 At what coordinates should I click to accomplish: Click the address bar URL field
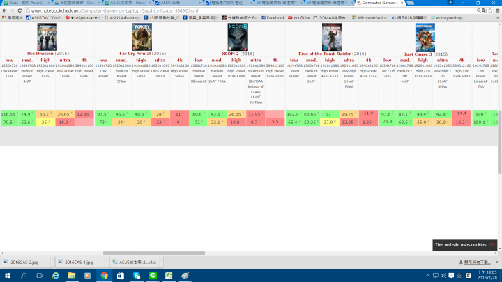(250, 10)
